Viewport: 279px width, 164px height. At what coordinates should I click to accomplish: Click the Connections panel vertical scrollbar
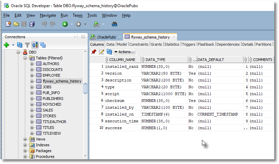[x=85, y=89]
